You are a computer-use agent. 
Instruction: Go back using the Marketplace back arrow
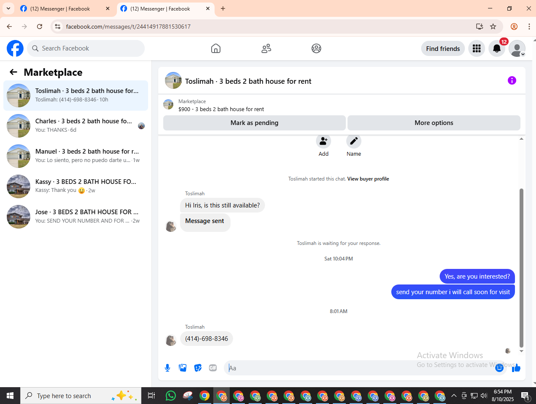[13, 72]
